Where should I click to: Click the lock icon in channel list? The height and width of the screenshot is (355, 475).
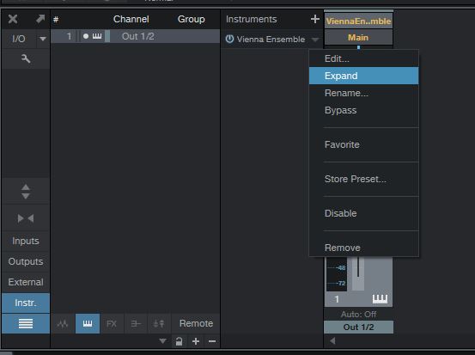[x=179, y=341]
